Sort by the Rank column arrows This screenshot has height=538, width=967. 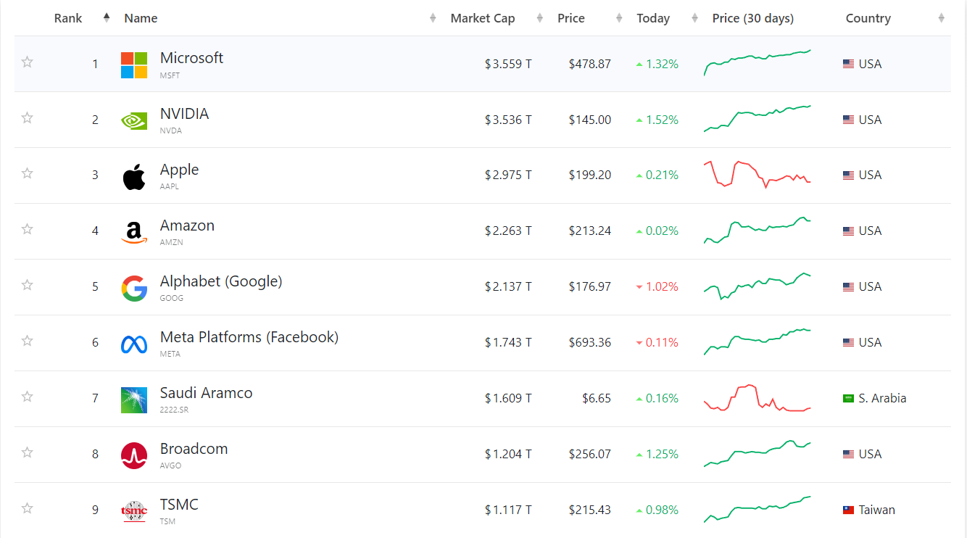[x=107, y=18]
